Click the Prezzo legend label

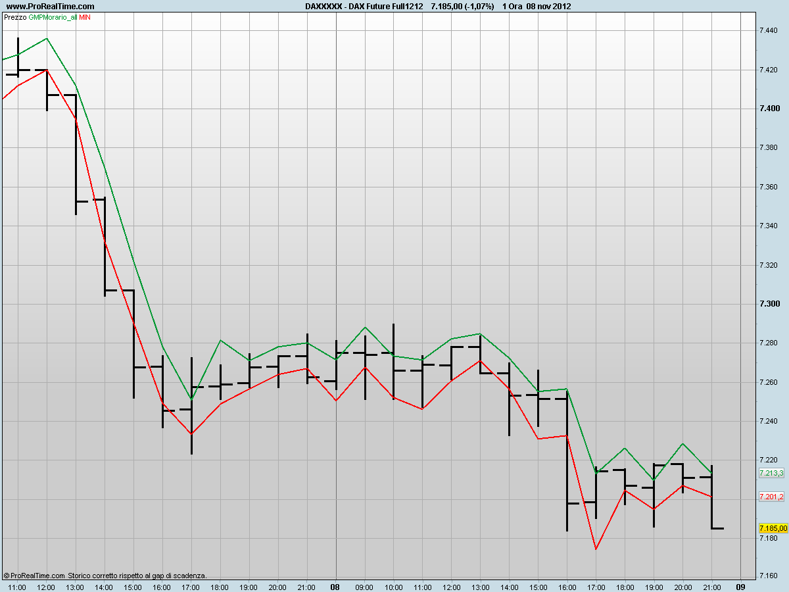[14, 17]
